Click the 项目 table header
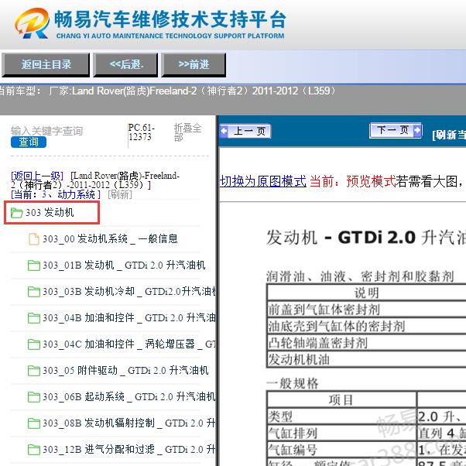The width and height of the screenshot is (466, 466). point(341,400)
